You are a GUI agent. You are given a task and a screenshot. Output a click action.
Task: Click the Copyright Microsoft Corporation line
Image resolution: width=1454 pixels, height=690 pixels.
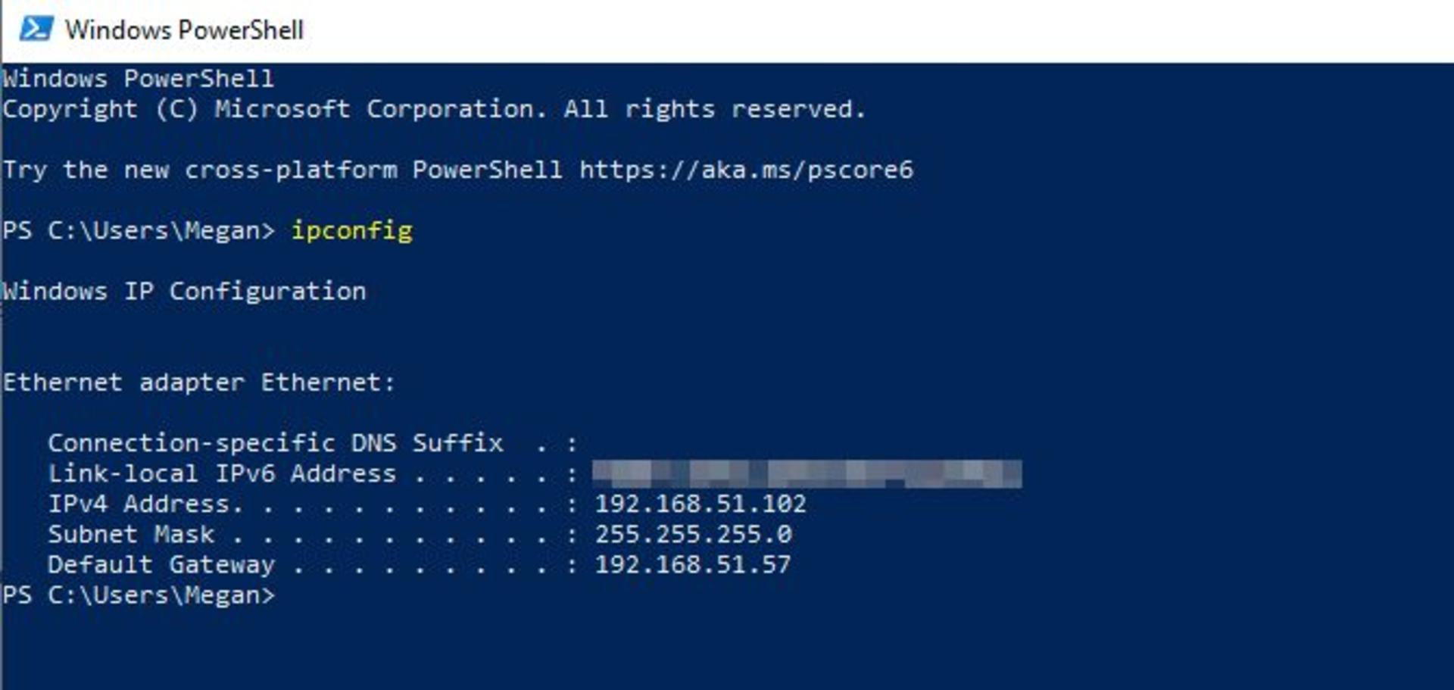click(434, 109)
